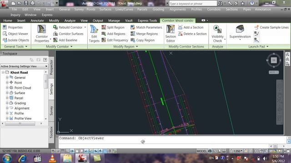Expand the Point Cloud tree node
This screenshot has height=163, width=291.
tap(7, 87)
